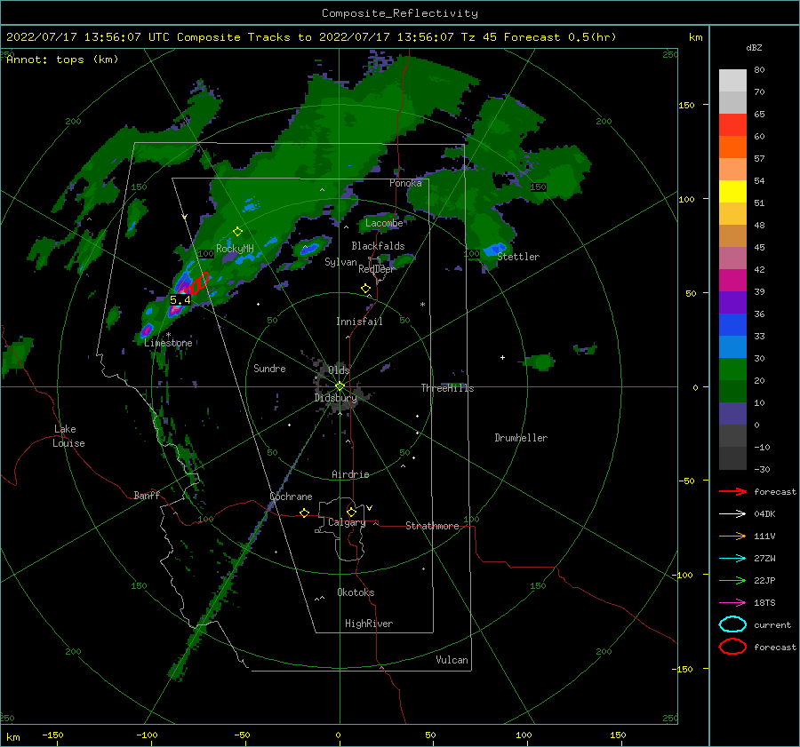Viewport: 800px width, 747px height.
Task: Click the Strathmore label
Action: pos(432,526)
